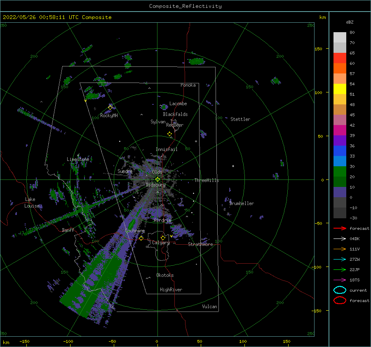Click the RockyMH label

(109, 116)
